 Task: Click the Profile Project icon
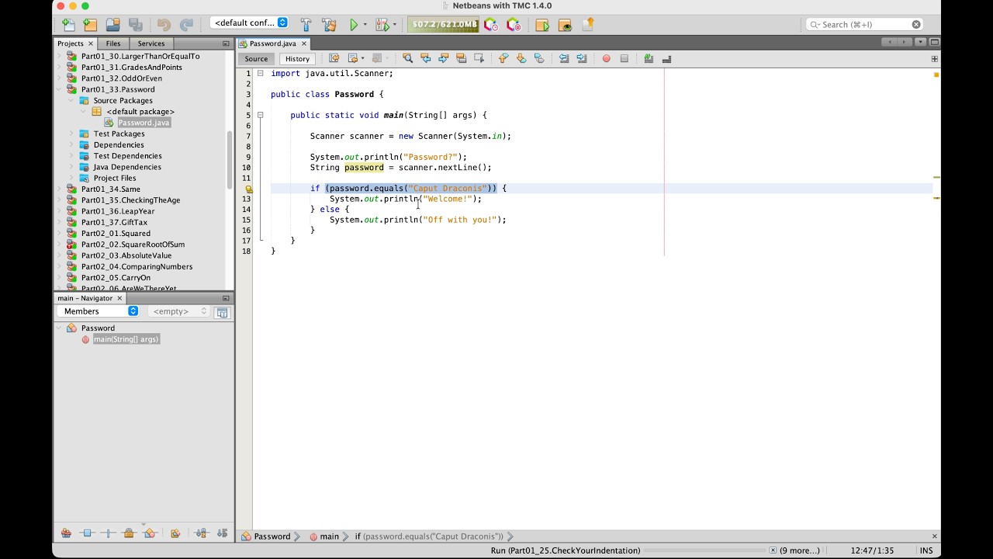point(491,25)
